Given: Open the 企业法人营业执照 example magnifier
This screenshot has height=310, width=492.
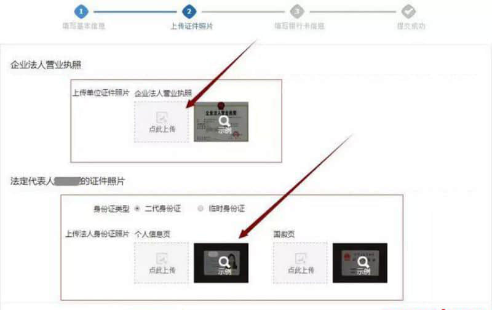Looking at the screenshot, I should [x=221, y=122].
